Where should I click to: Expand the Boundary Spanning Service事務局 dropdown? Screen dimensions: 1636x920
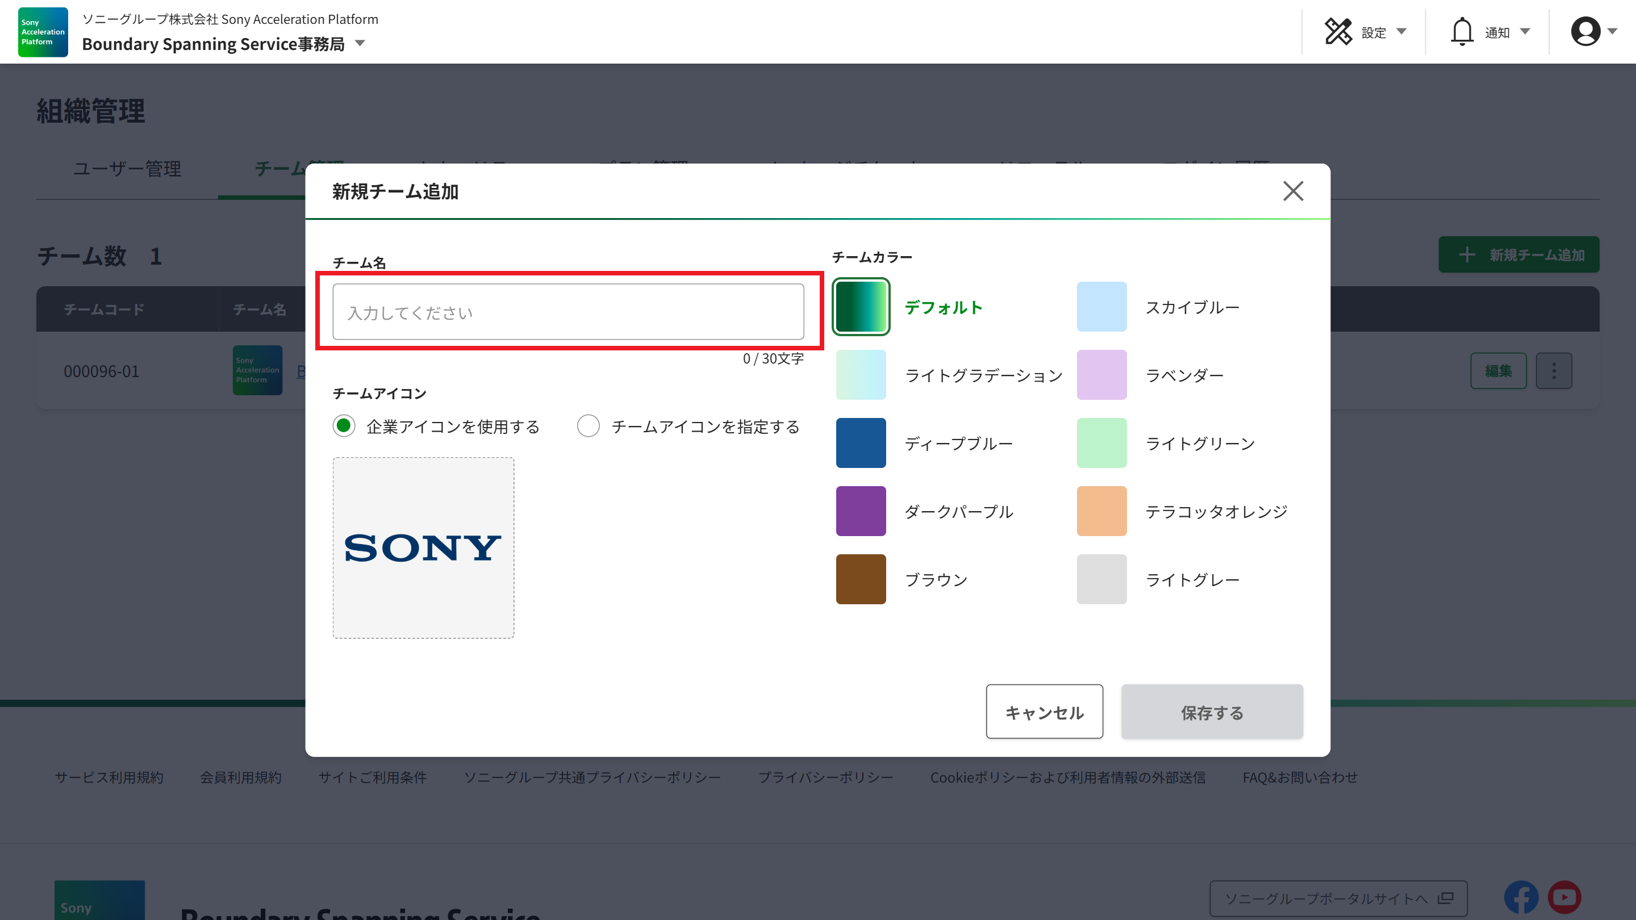click(360, 43)
